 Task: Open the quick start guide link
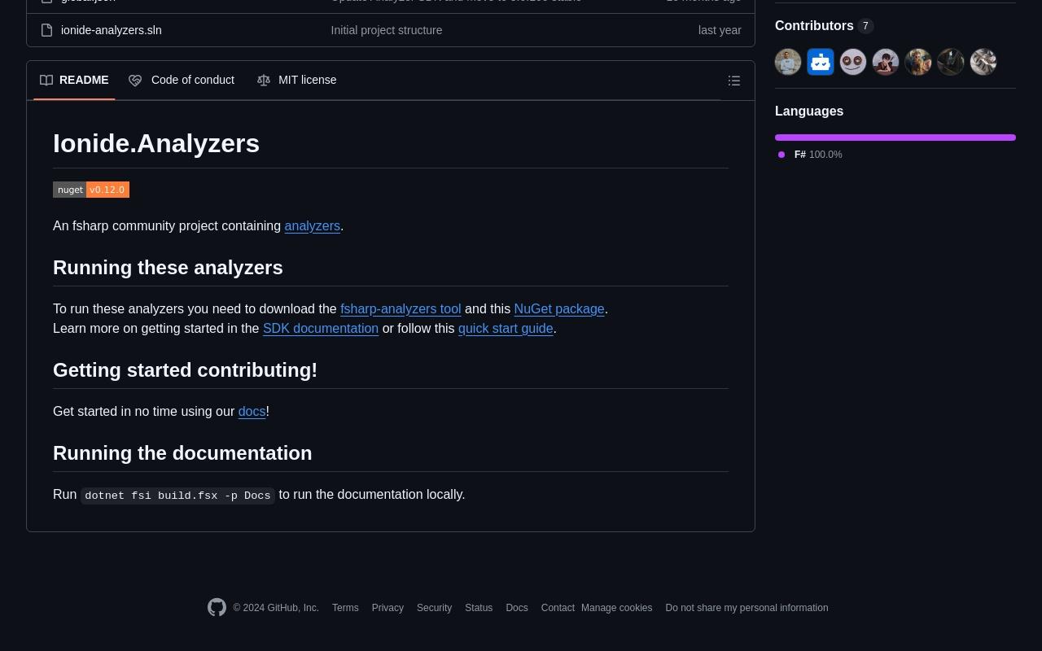(506, 328)
